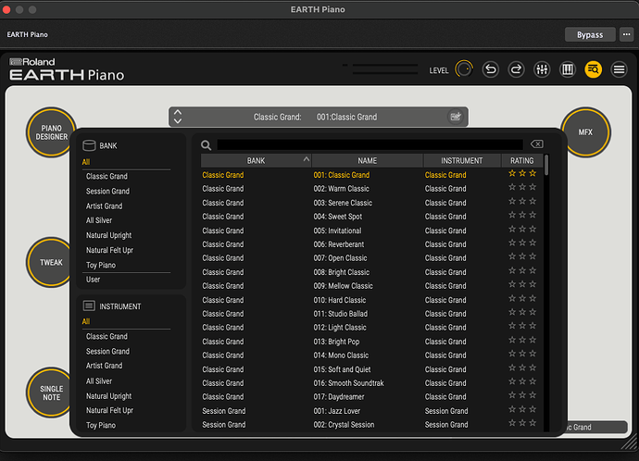Filter bank list by Session Grand

pos(107,191)
